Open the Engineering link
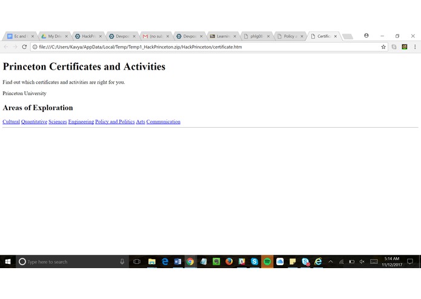This screenshot has height=299, width=421. [81, 122]
